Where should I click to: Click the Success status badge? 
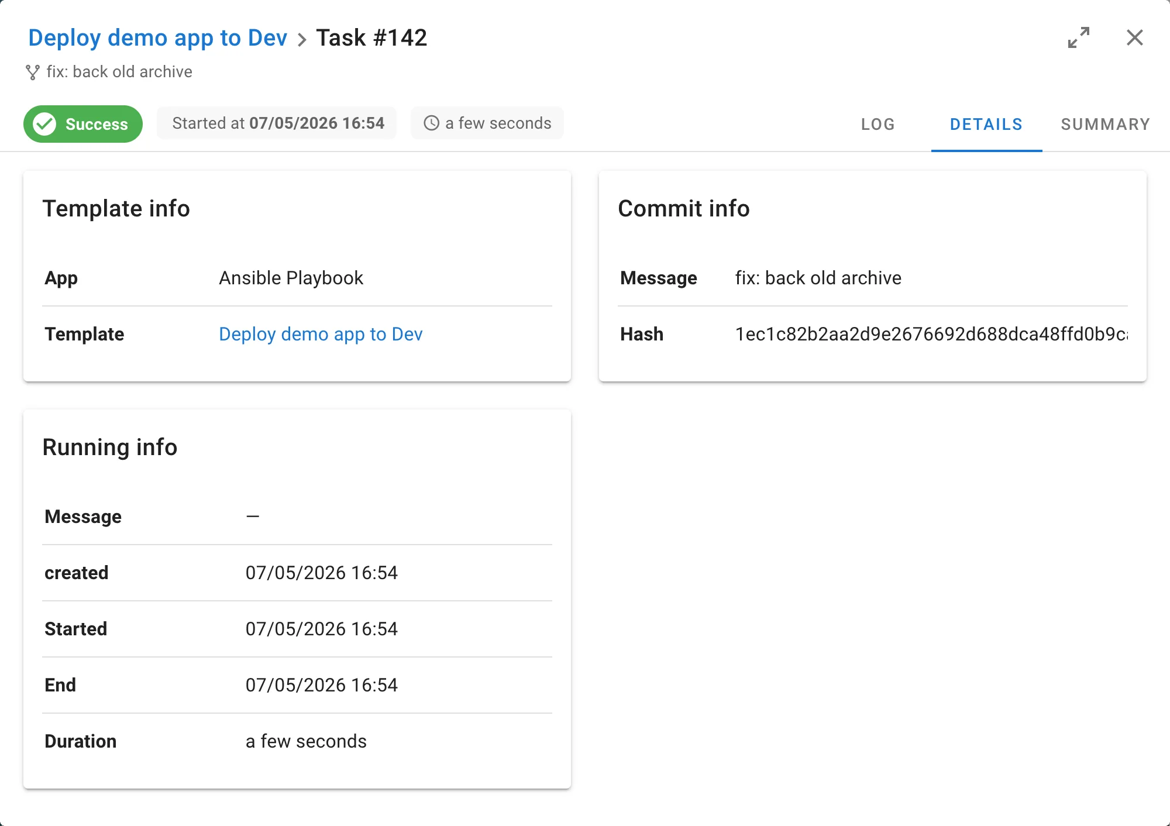pos(83,124)
